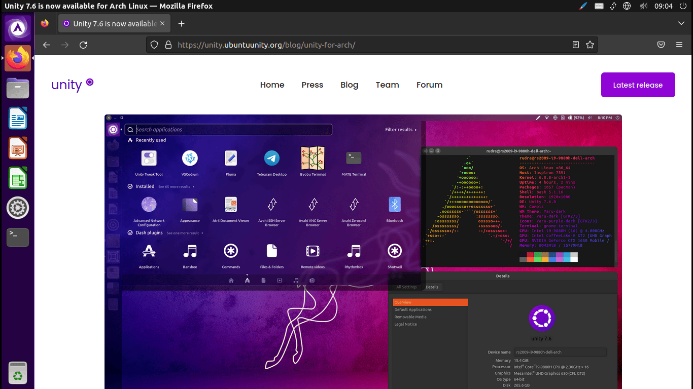Click the Unity desktop screenshot image
The image size is (693, 389).
click(363, 252)
